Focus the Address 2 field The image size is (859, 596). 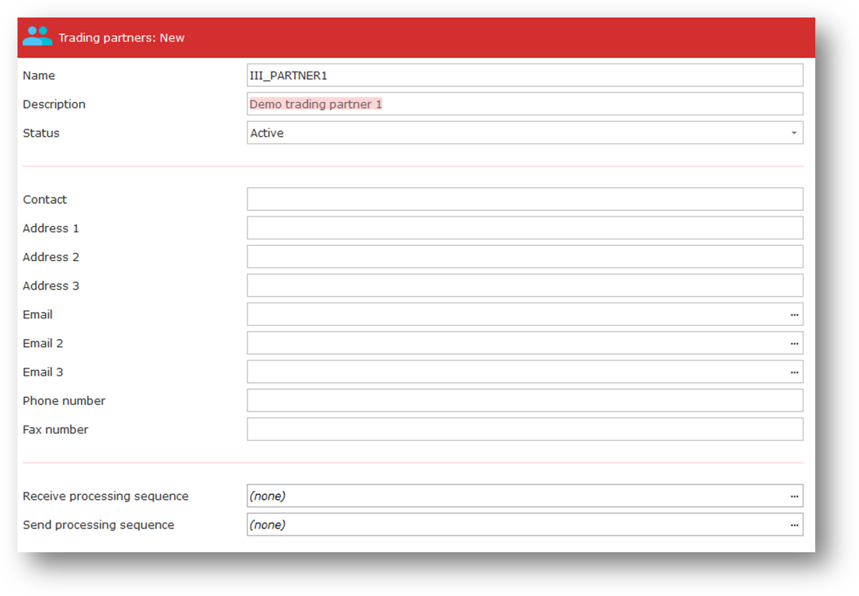[525, 256]
